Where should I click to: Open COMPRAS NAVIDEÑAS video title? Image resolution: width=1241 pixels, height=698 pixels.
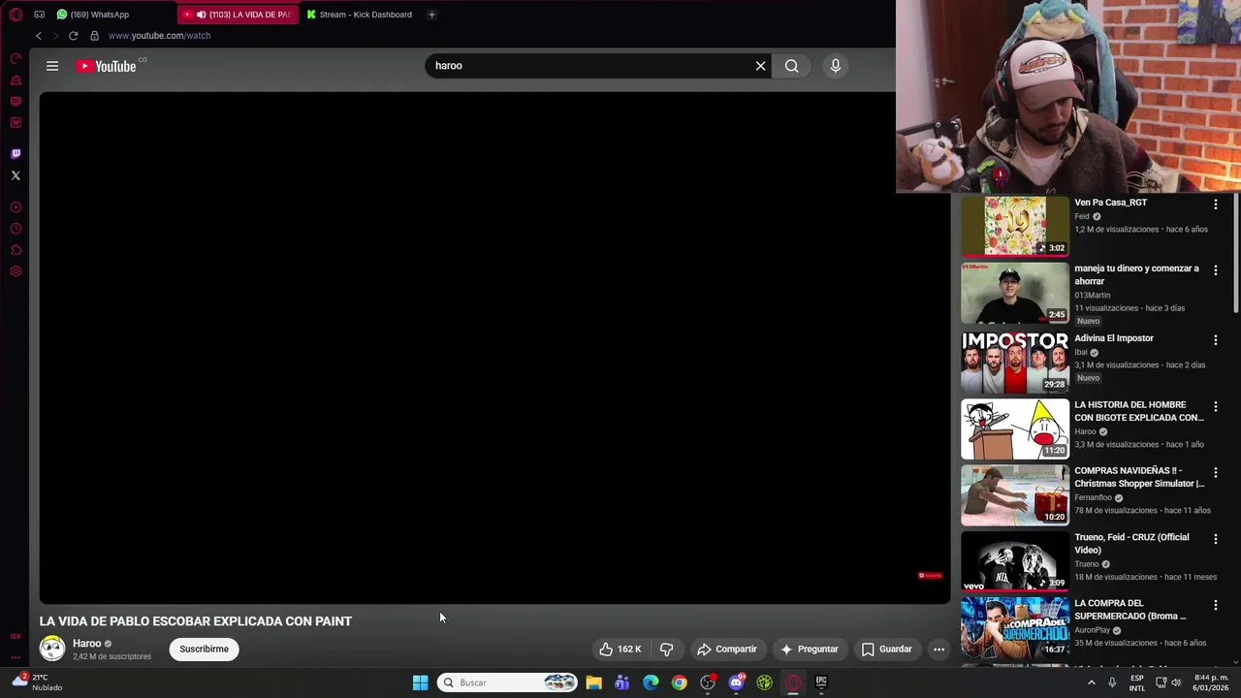1139,477
